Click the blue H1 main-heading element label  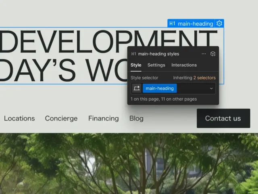191,23
